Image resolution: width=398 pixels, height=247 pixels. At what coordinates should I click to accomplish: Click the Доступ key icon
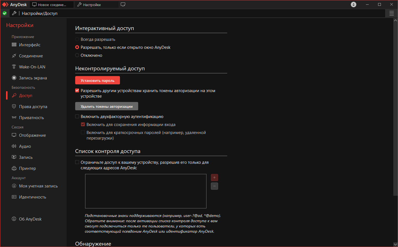(14, 95)
